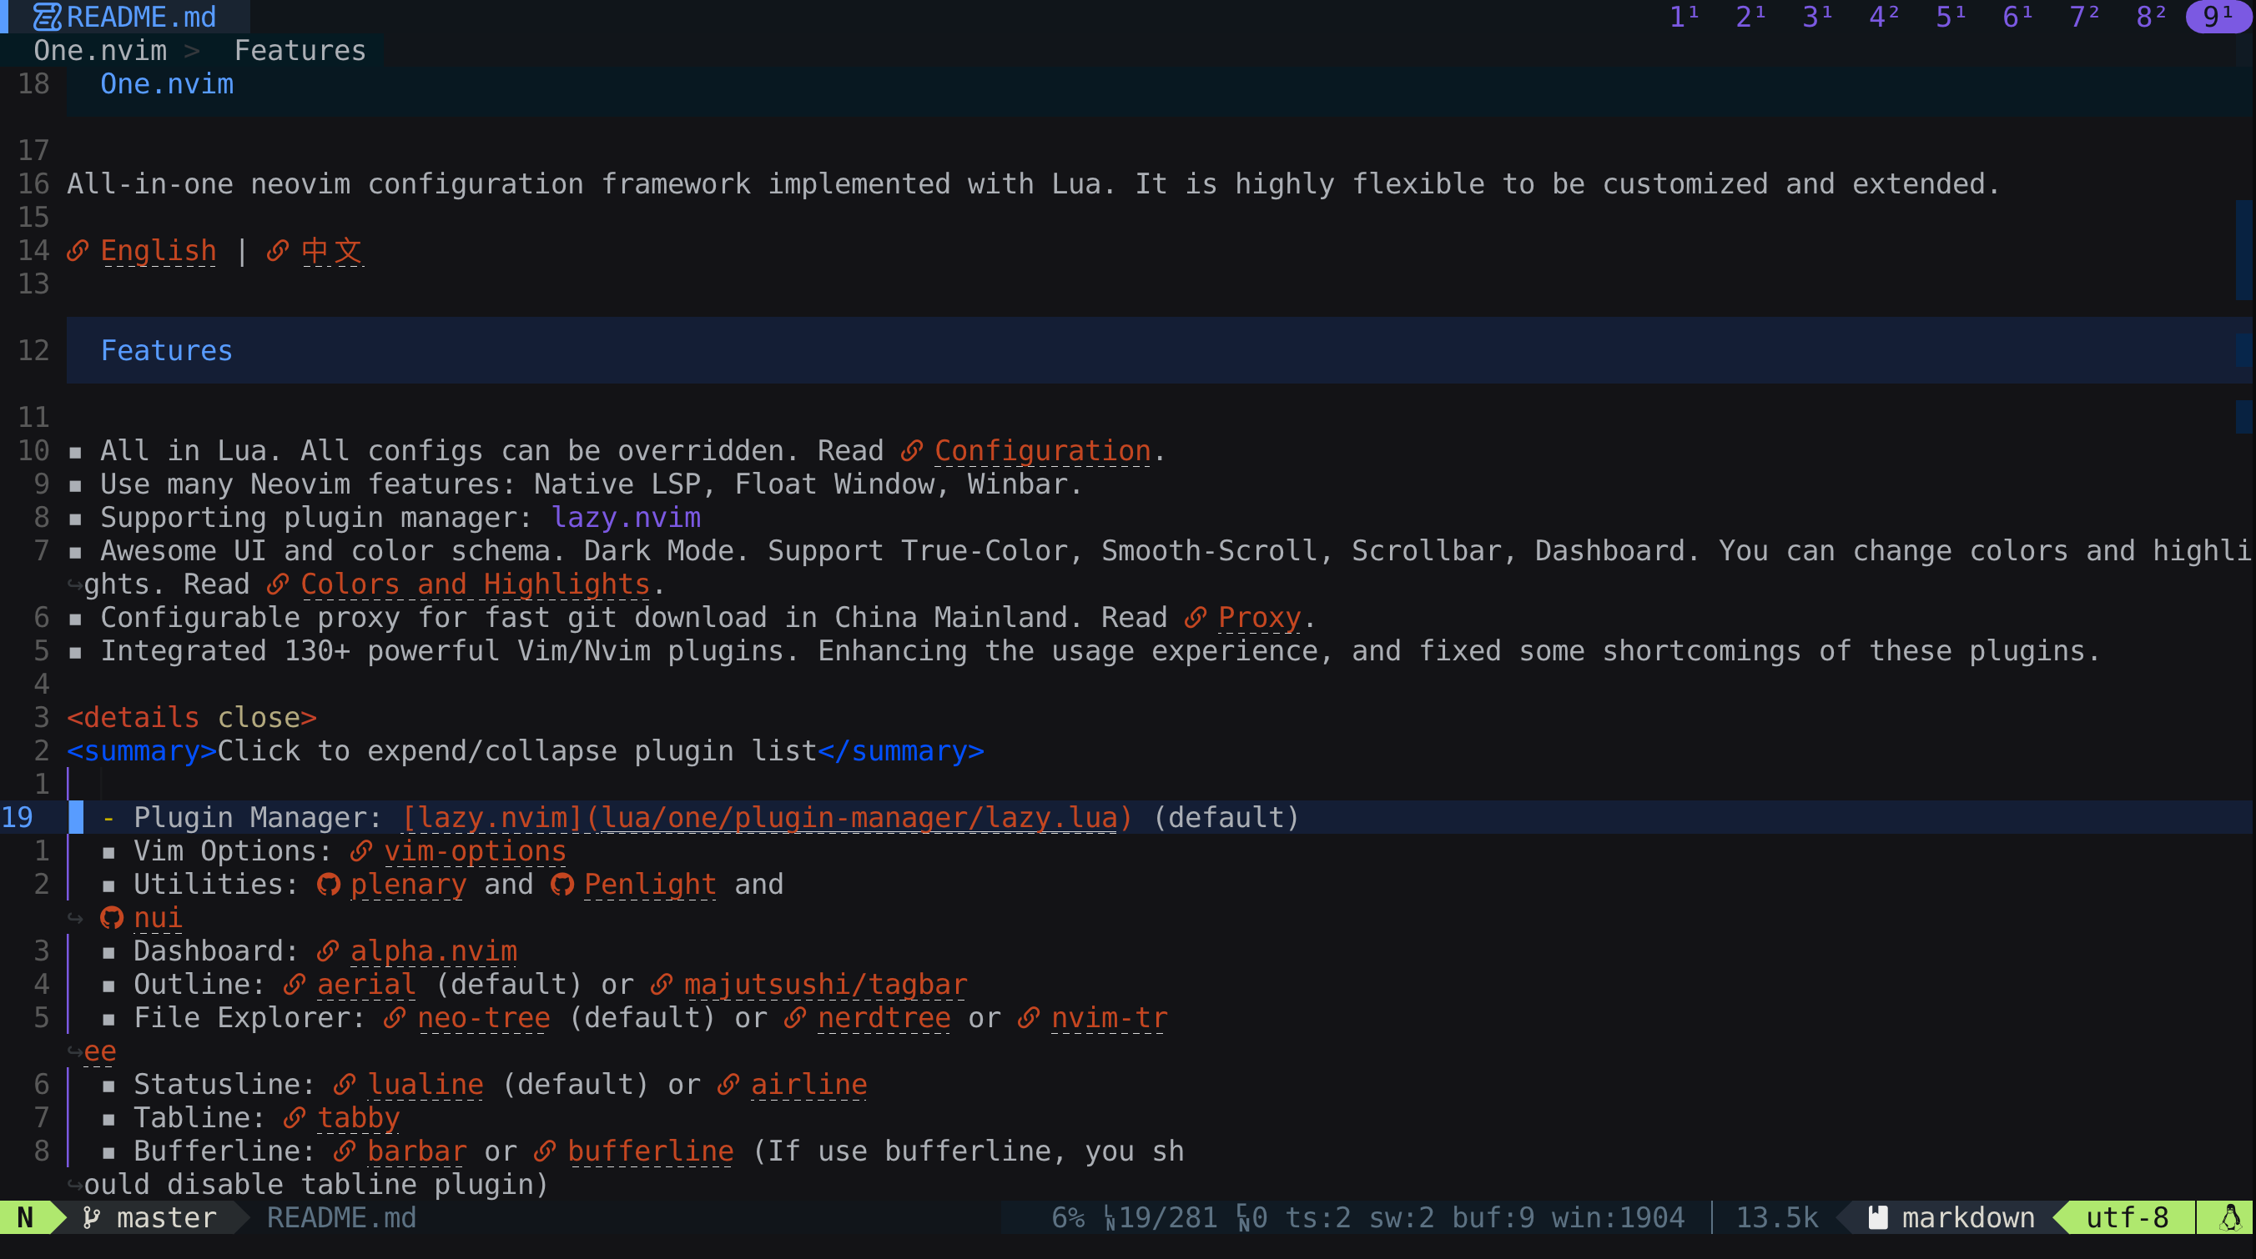This screenshot has height=1259, width=2256.
Task: Click the GitHub icon next to plenary
Action: pos(329,884)
